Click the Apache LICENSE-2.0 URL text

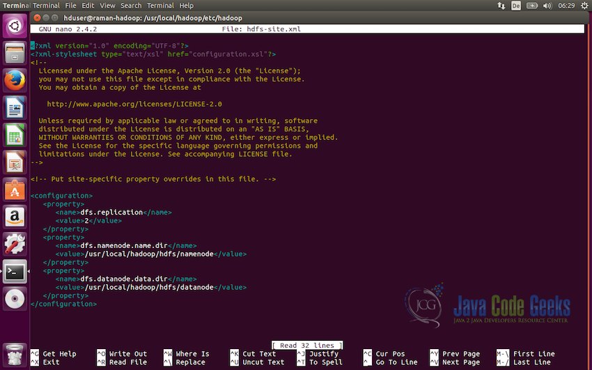pyautogui.click(x=134, y=104)
